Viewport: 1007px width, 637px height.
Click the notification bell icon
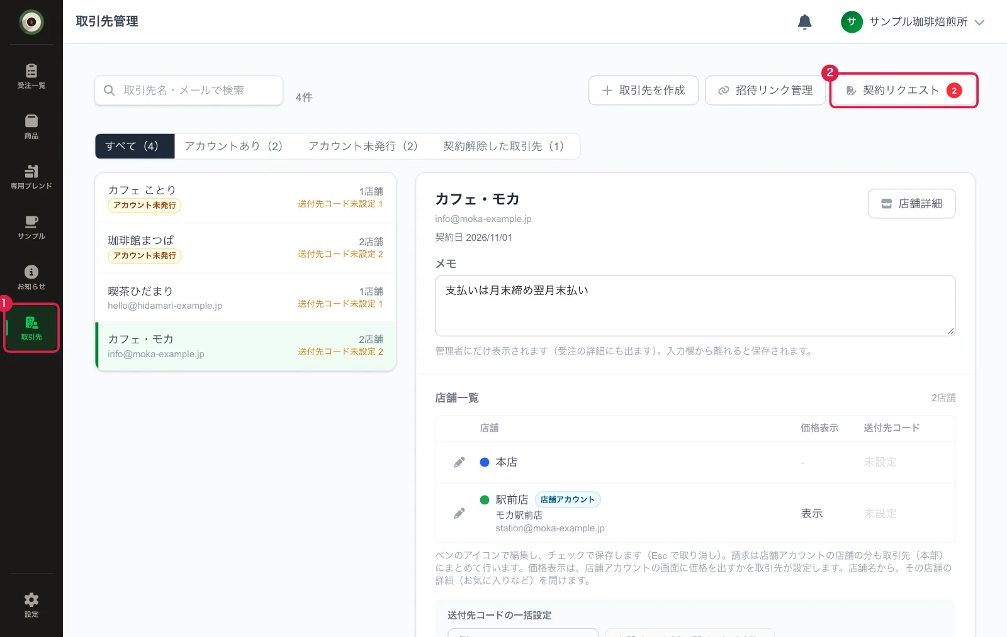tap(804, 22)
